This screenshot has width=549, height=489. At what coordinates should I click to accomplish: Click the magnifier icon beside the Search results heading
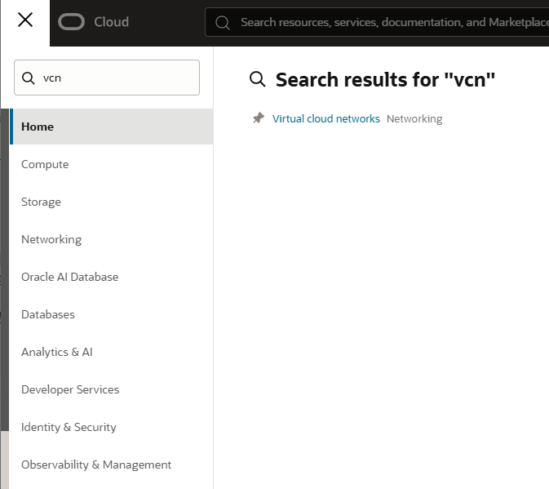[x=258, y=79]
